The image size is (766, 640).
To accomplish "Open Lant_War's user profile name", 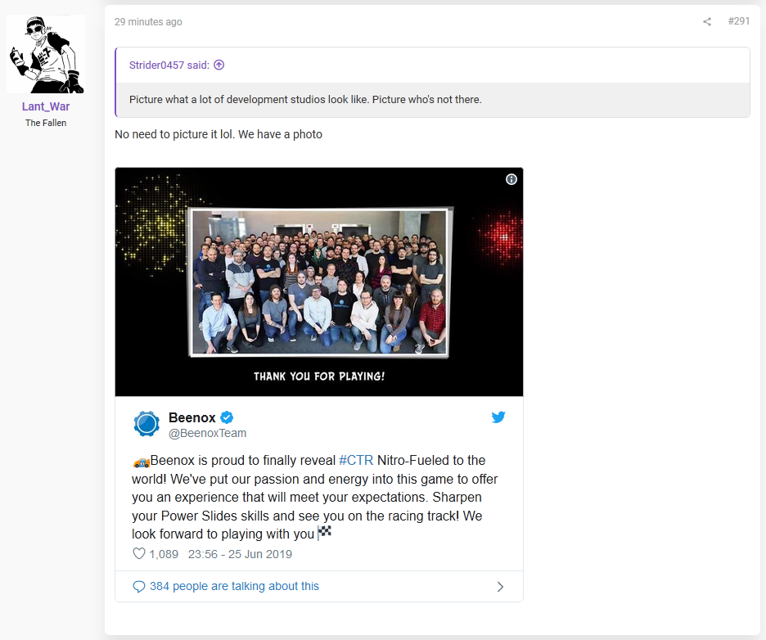I will [x=46, y=106].
